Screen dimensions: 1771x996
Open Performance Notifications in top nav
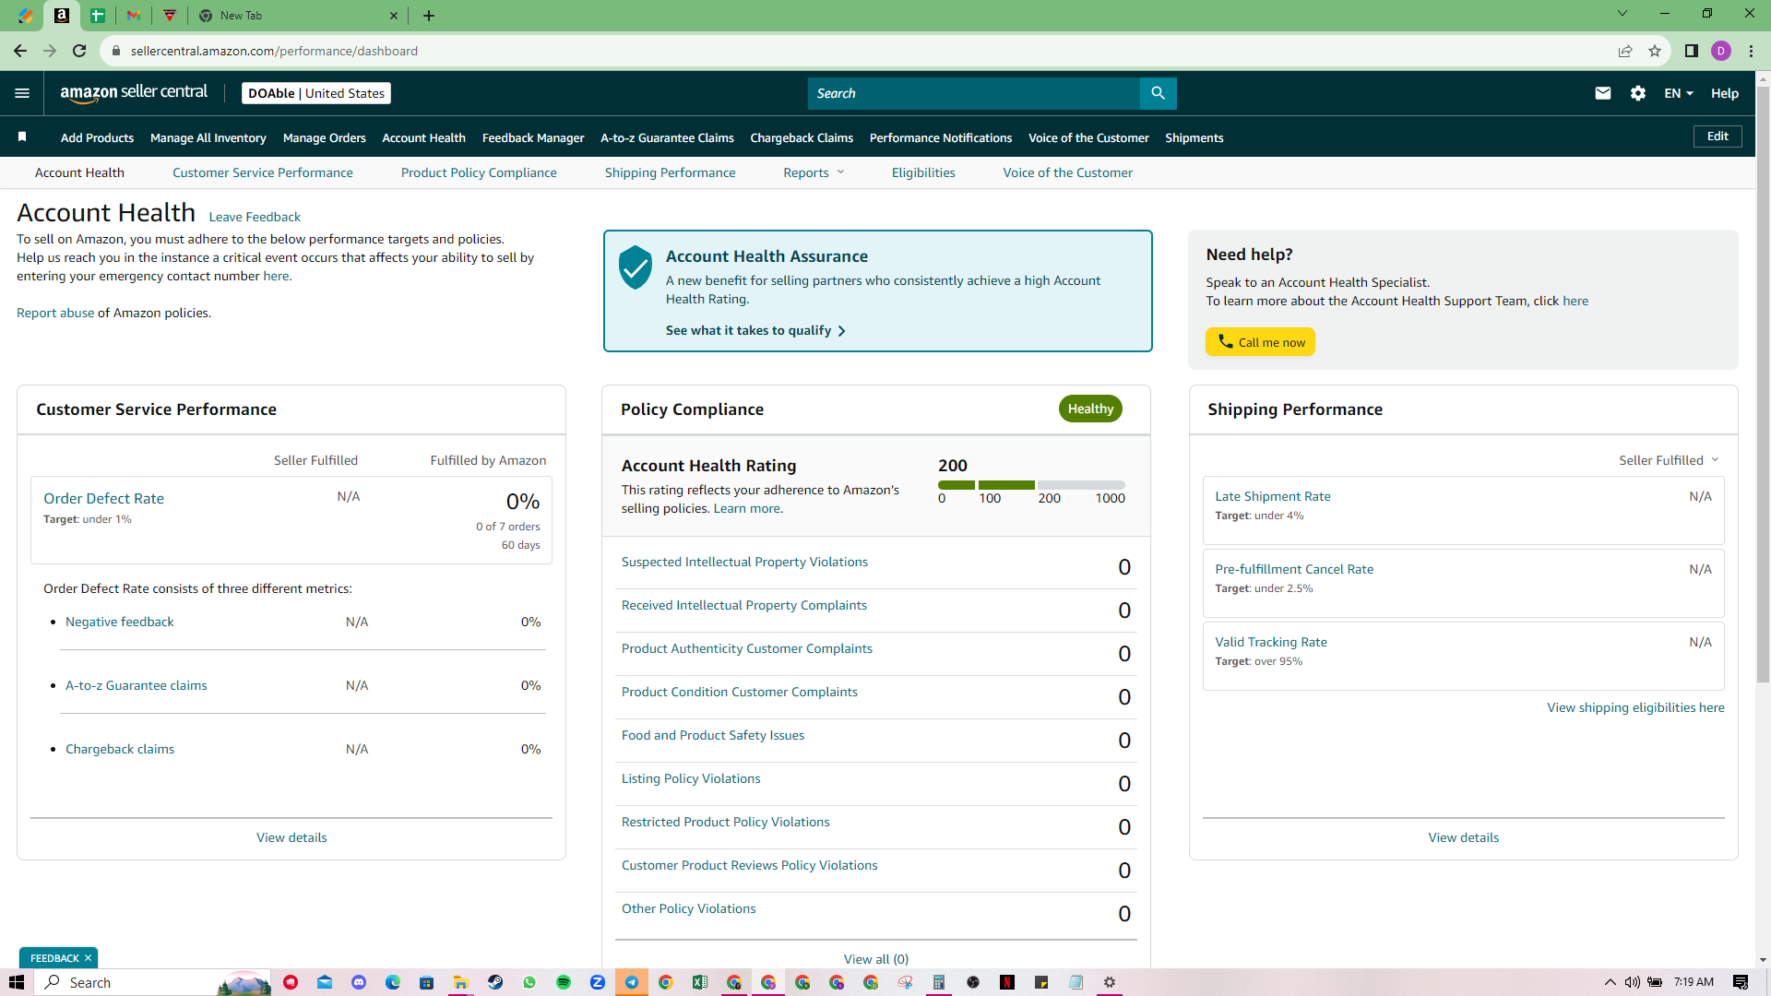(941, 137)
